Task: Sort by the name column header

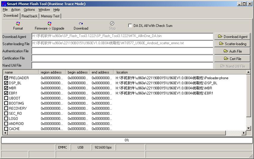Action: pyautogui.click(x=21, y=72)
